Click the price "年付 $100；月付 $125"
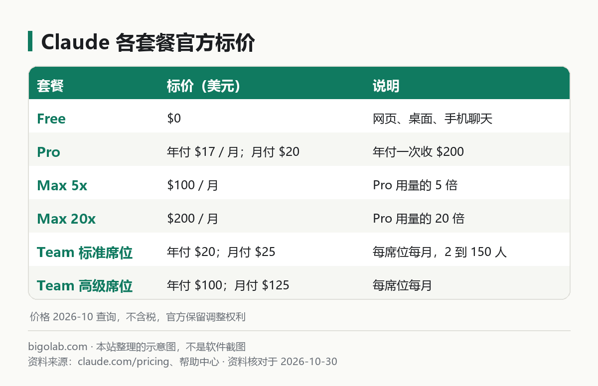 point(228,286)
